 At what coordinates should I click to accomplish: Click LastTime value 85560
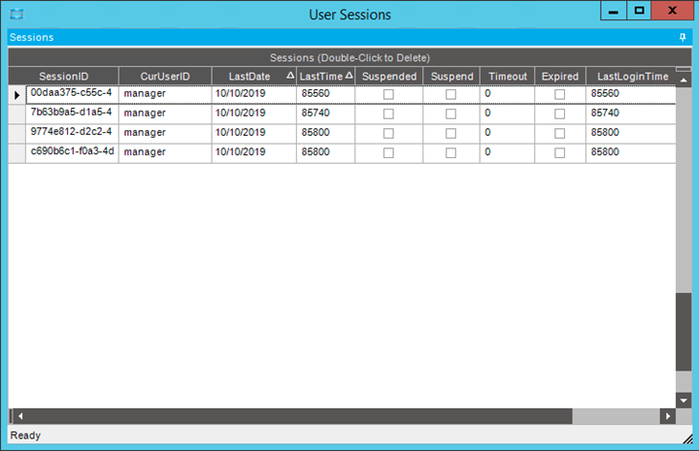coord(325,94)
